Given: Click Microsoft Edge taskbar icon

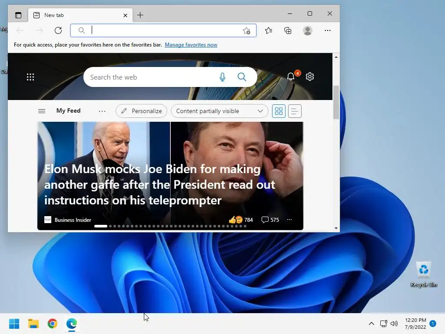Looking at the screenshot, I should 72,324.
